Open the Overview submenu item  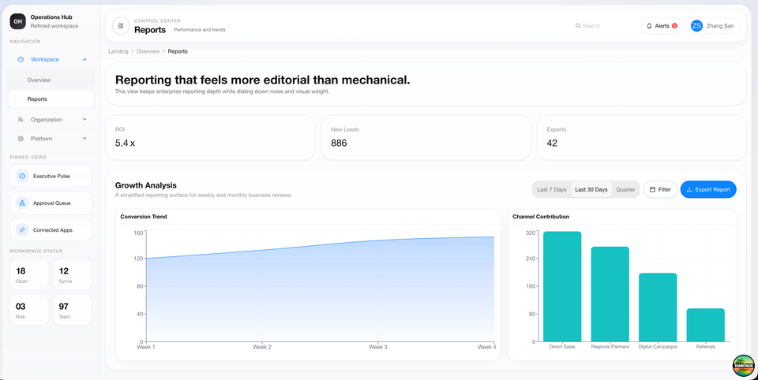pos(51,80)
